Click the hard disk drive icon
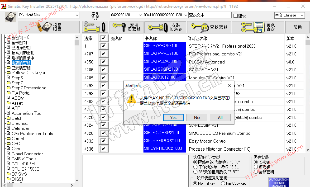Image resolution: width=310 pixels, height=187 pixels. tap(10, 17)
